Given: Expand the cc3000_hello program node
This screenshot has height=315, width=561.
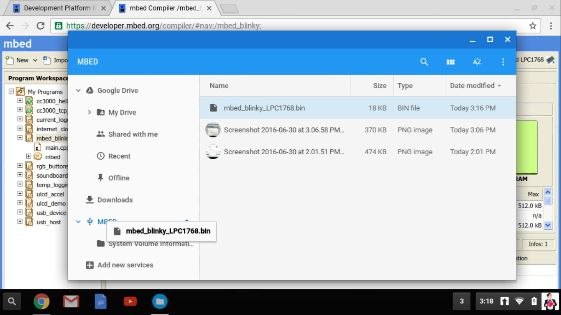Looking at the screenshot, I should coord(20,100).
